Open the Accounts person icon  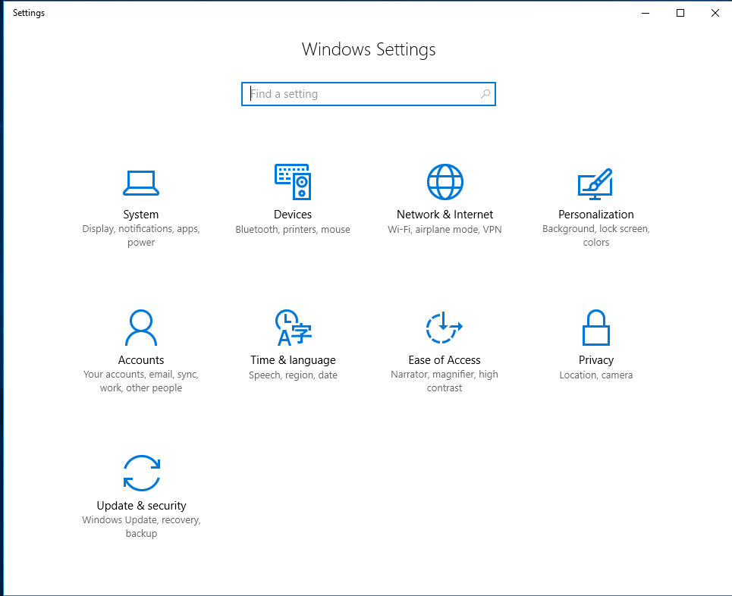pyautogui.click(x=141, y=327)
